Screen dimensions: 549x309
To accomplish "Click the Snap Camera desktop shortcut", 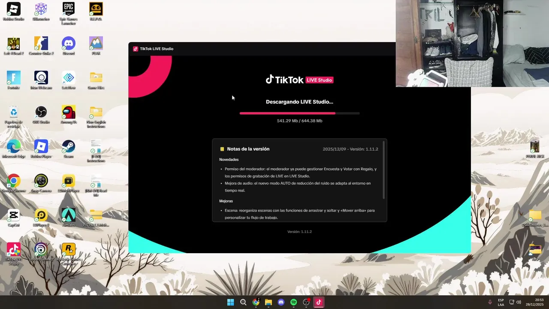I will tap(41, 183).
